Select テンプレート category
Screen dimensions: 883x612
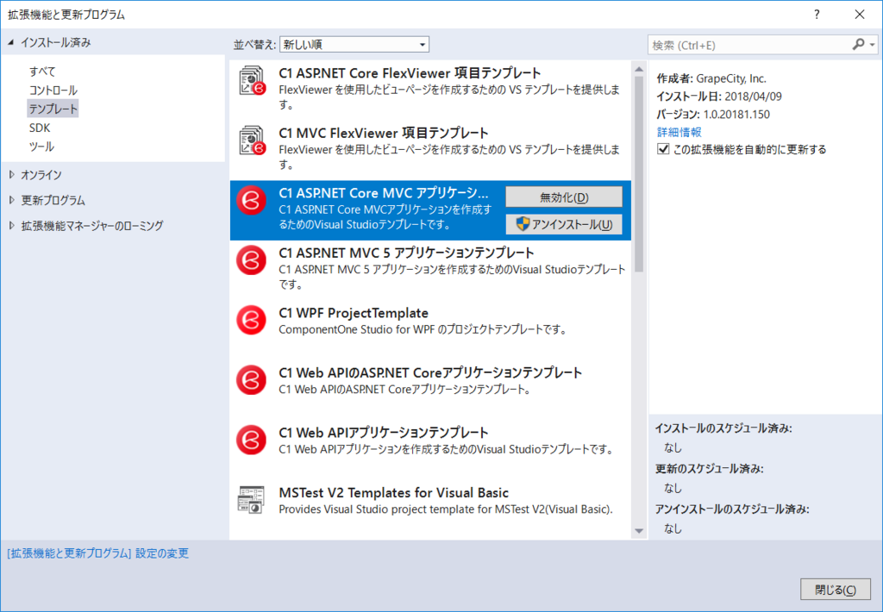tap(53, 109)
